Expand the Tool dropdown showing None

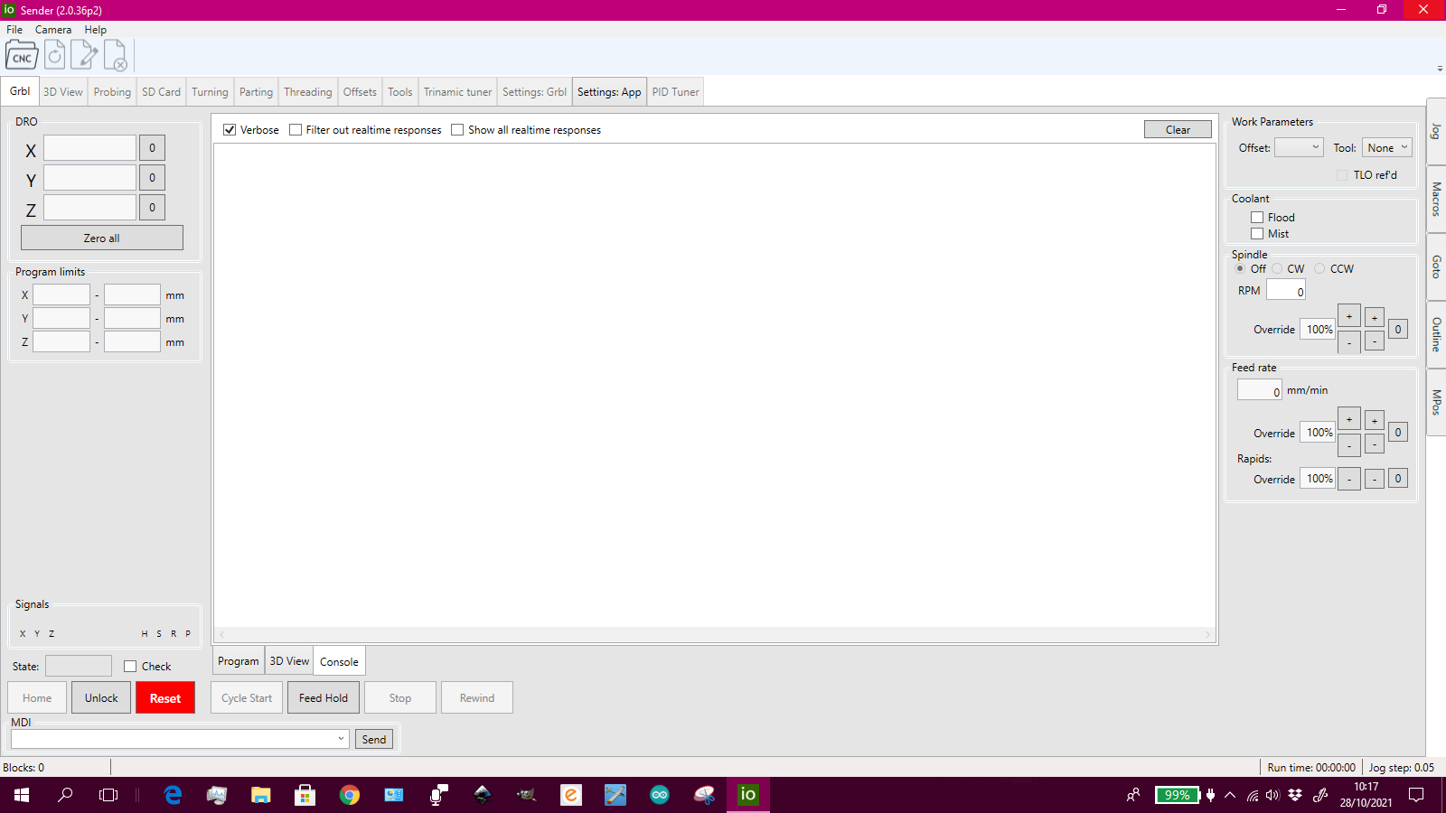(x=1386, y=148)
